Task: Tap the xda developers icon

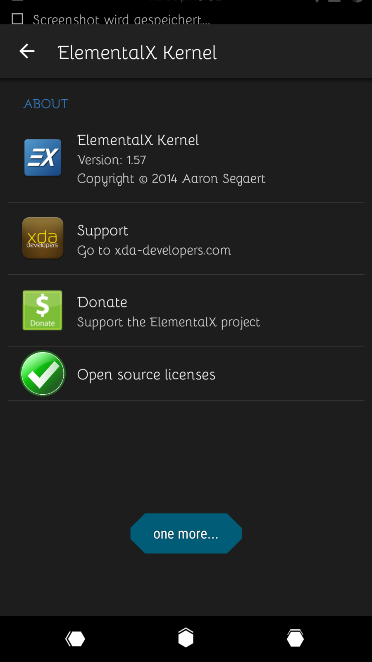Action: [x=43, y=238]
